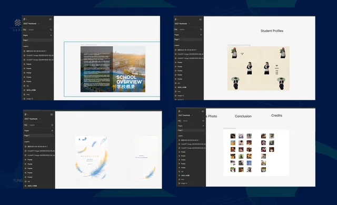Select File tab in Student Profiles window

tap(176, 29)
